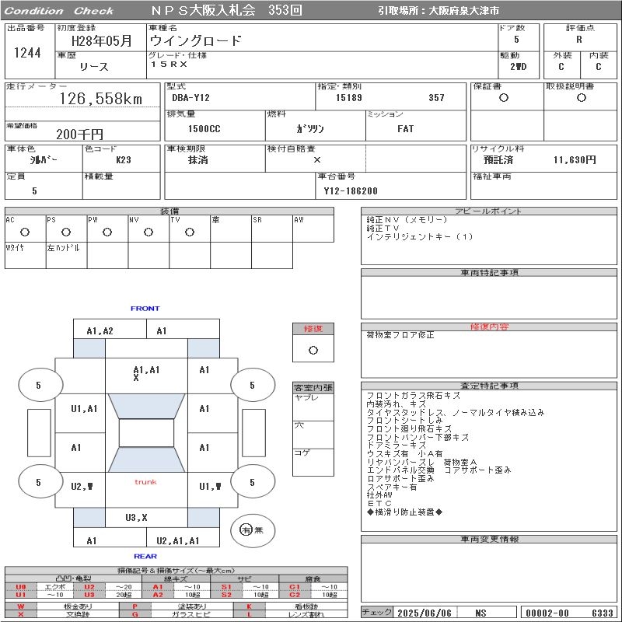
Task: Click the displacement value 1500CC
Action: (x=204, y=128)
